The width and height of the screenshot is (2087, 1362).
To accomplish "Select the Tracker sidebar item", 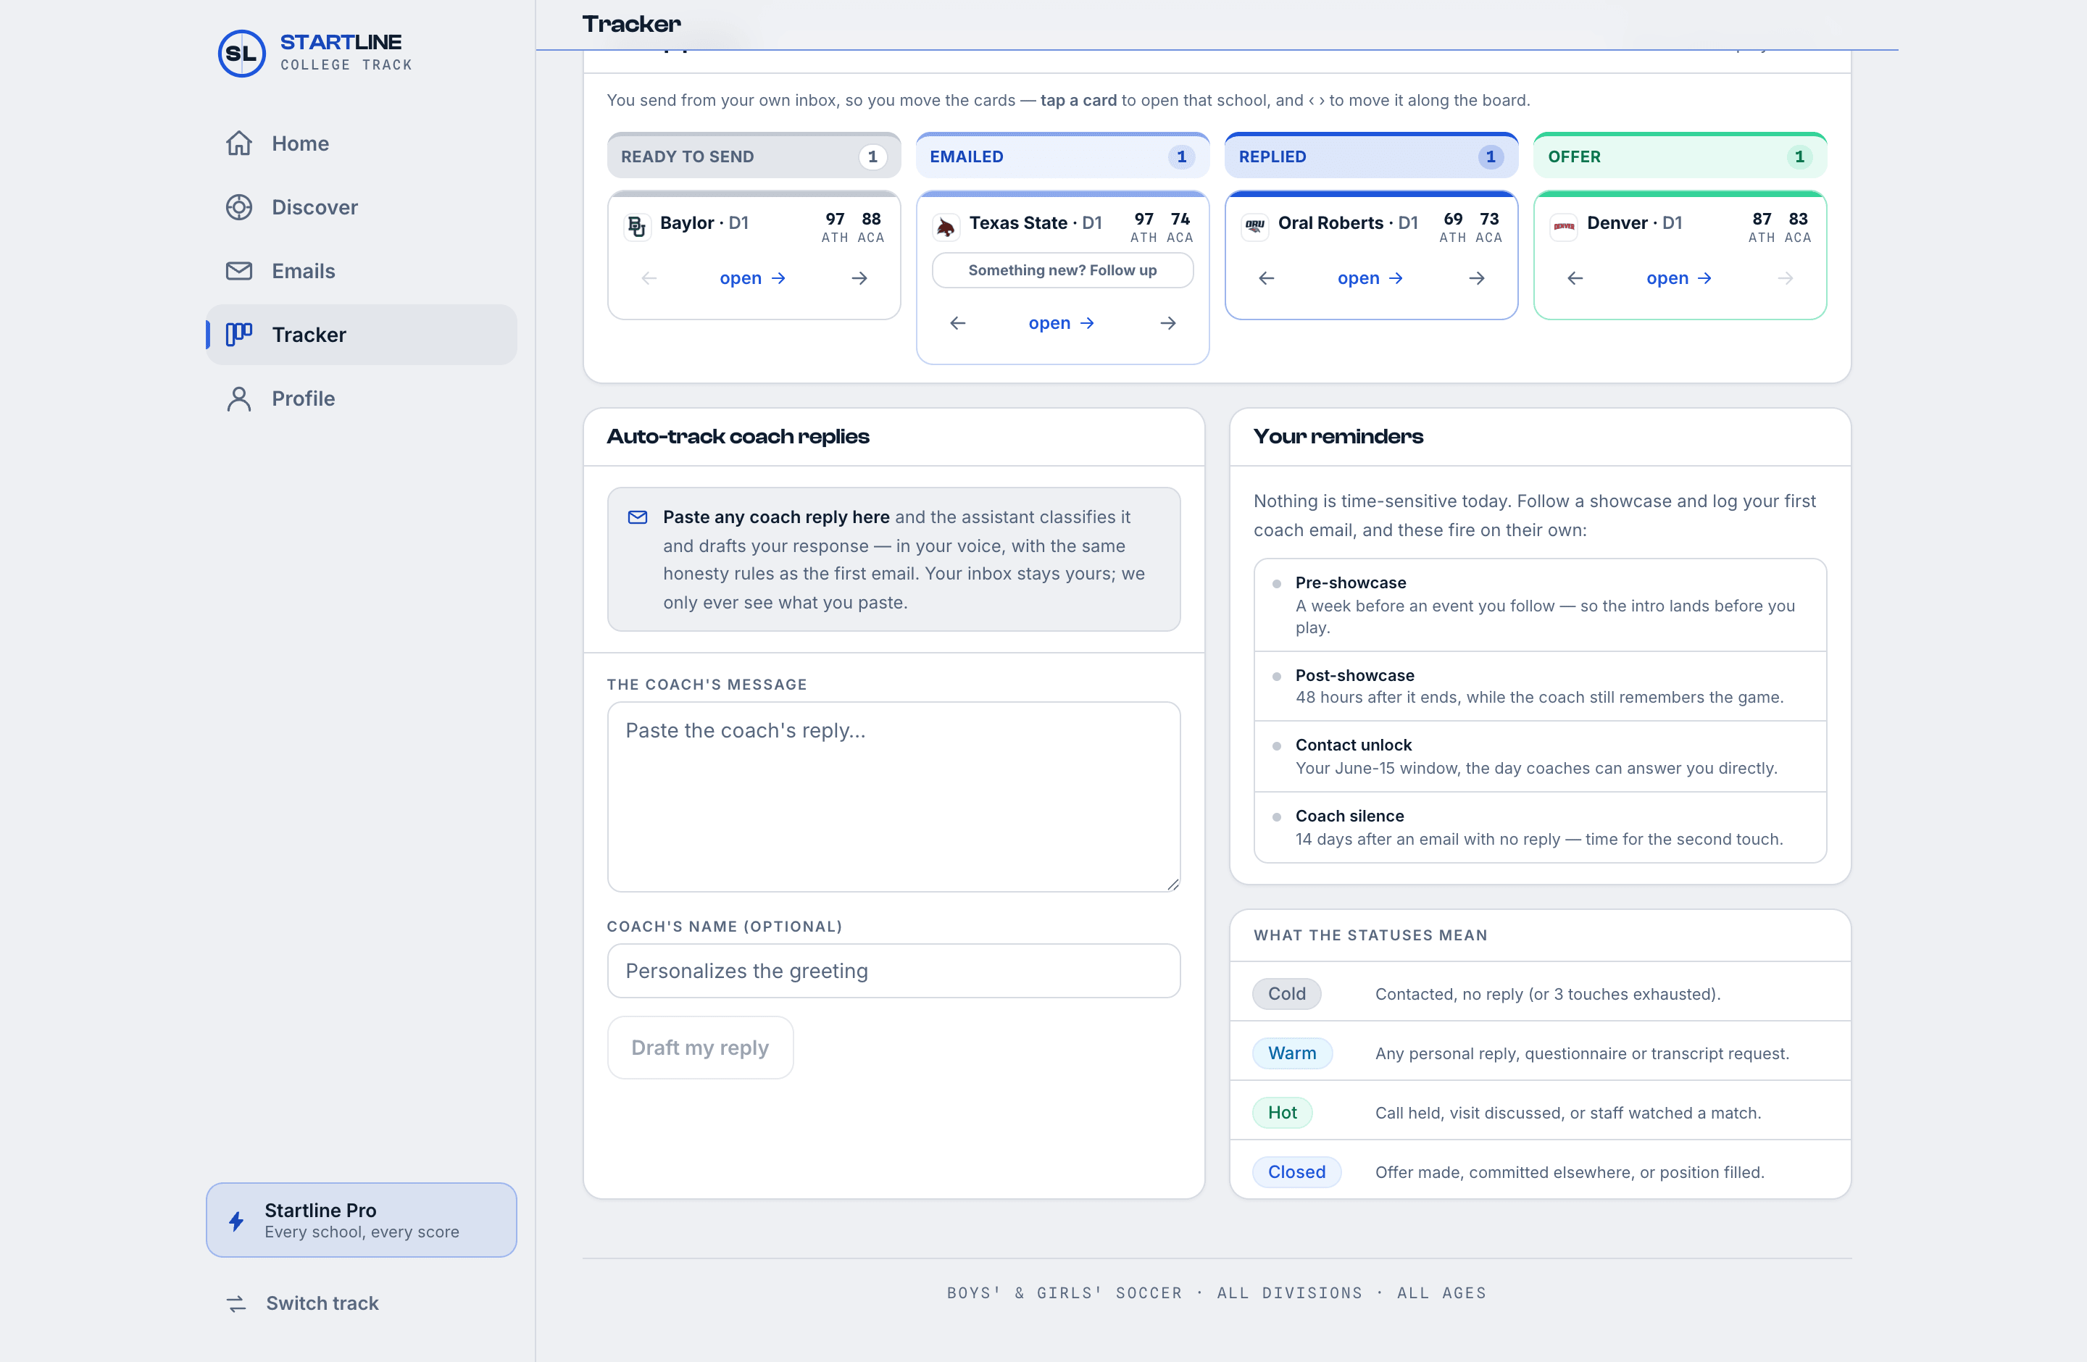I will click(x=362, y=335).
